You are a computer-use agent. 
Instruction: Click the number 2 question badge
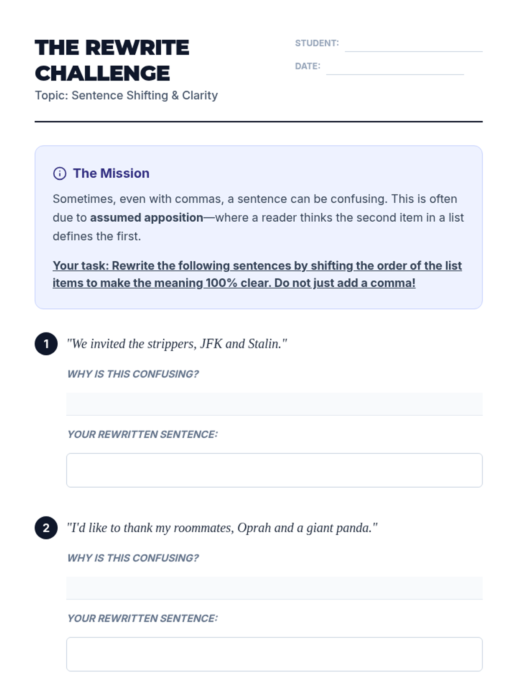(x=46, y=528)
